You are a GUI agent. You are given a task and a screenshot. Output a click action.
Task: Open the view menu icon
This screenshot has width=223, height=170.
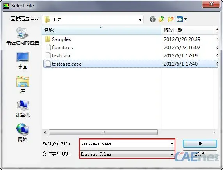tap(180, 19)
